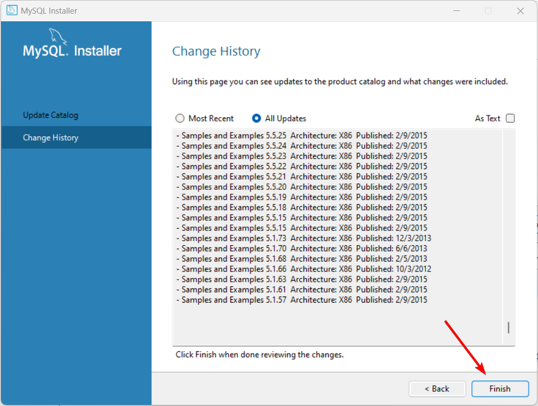Close the MySQL Installer window
This screenshot has width=538, height=406.
tap(520, 10)
